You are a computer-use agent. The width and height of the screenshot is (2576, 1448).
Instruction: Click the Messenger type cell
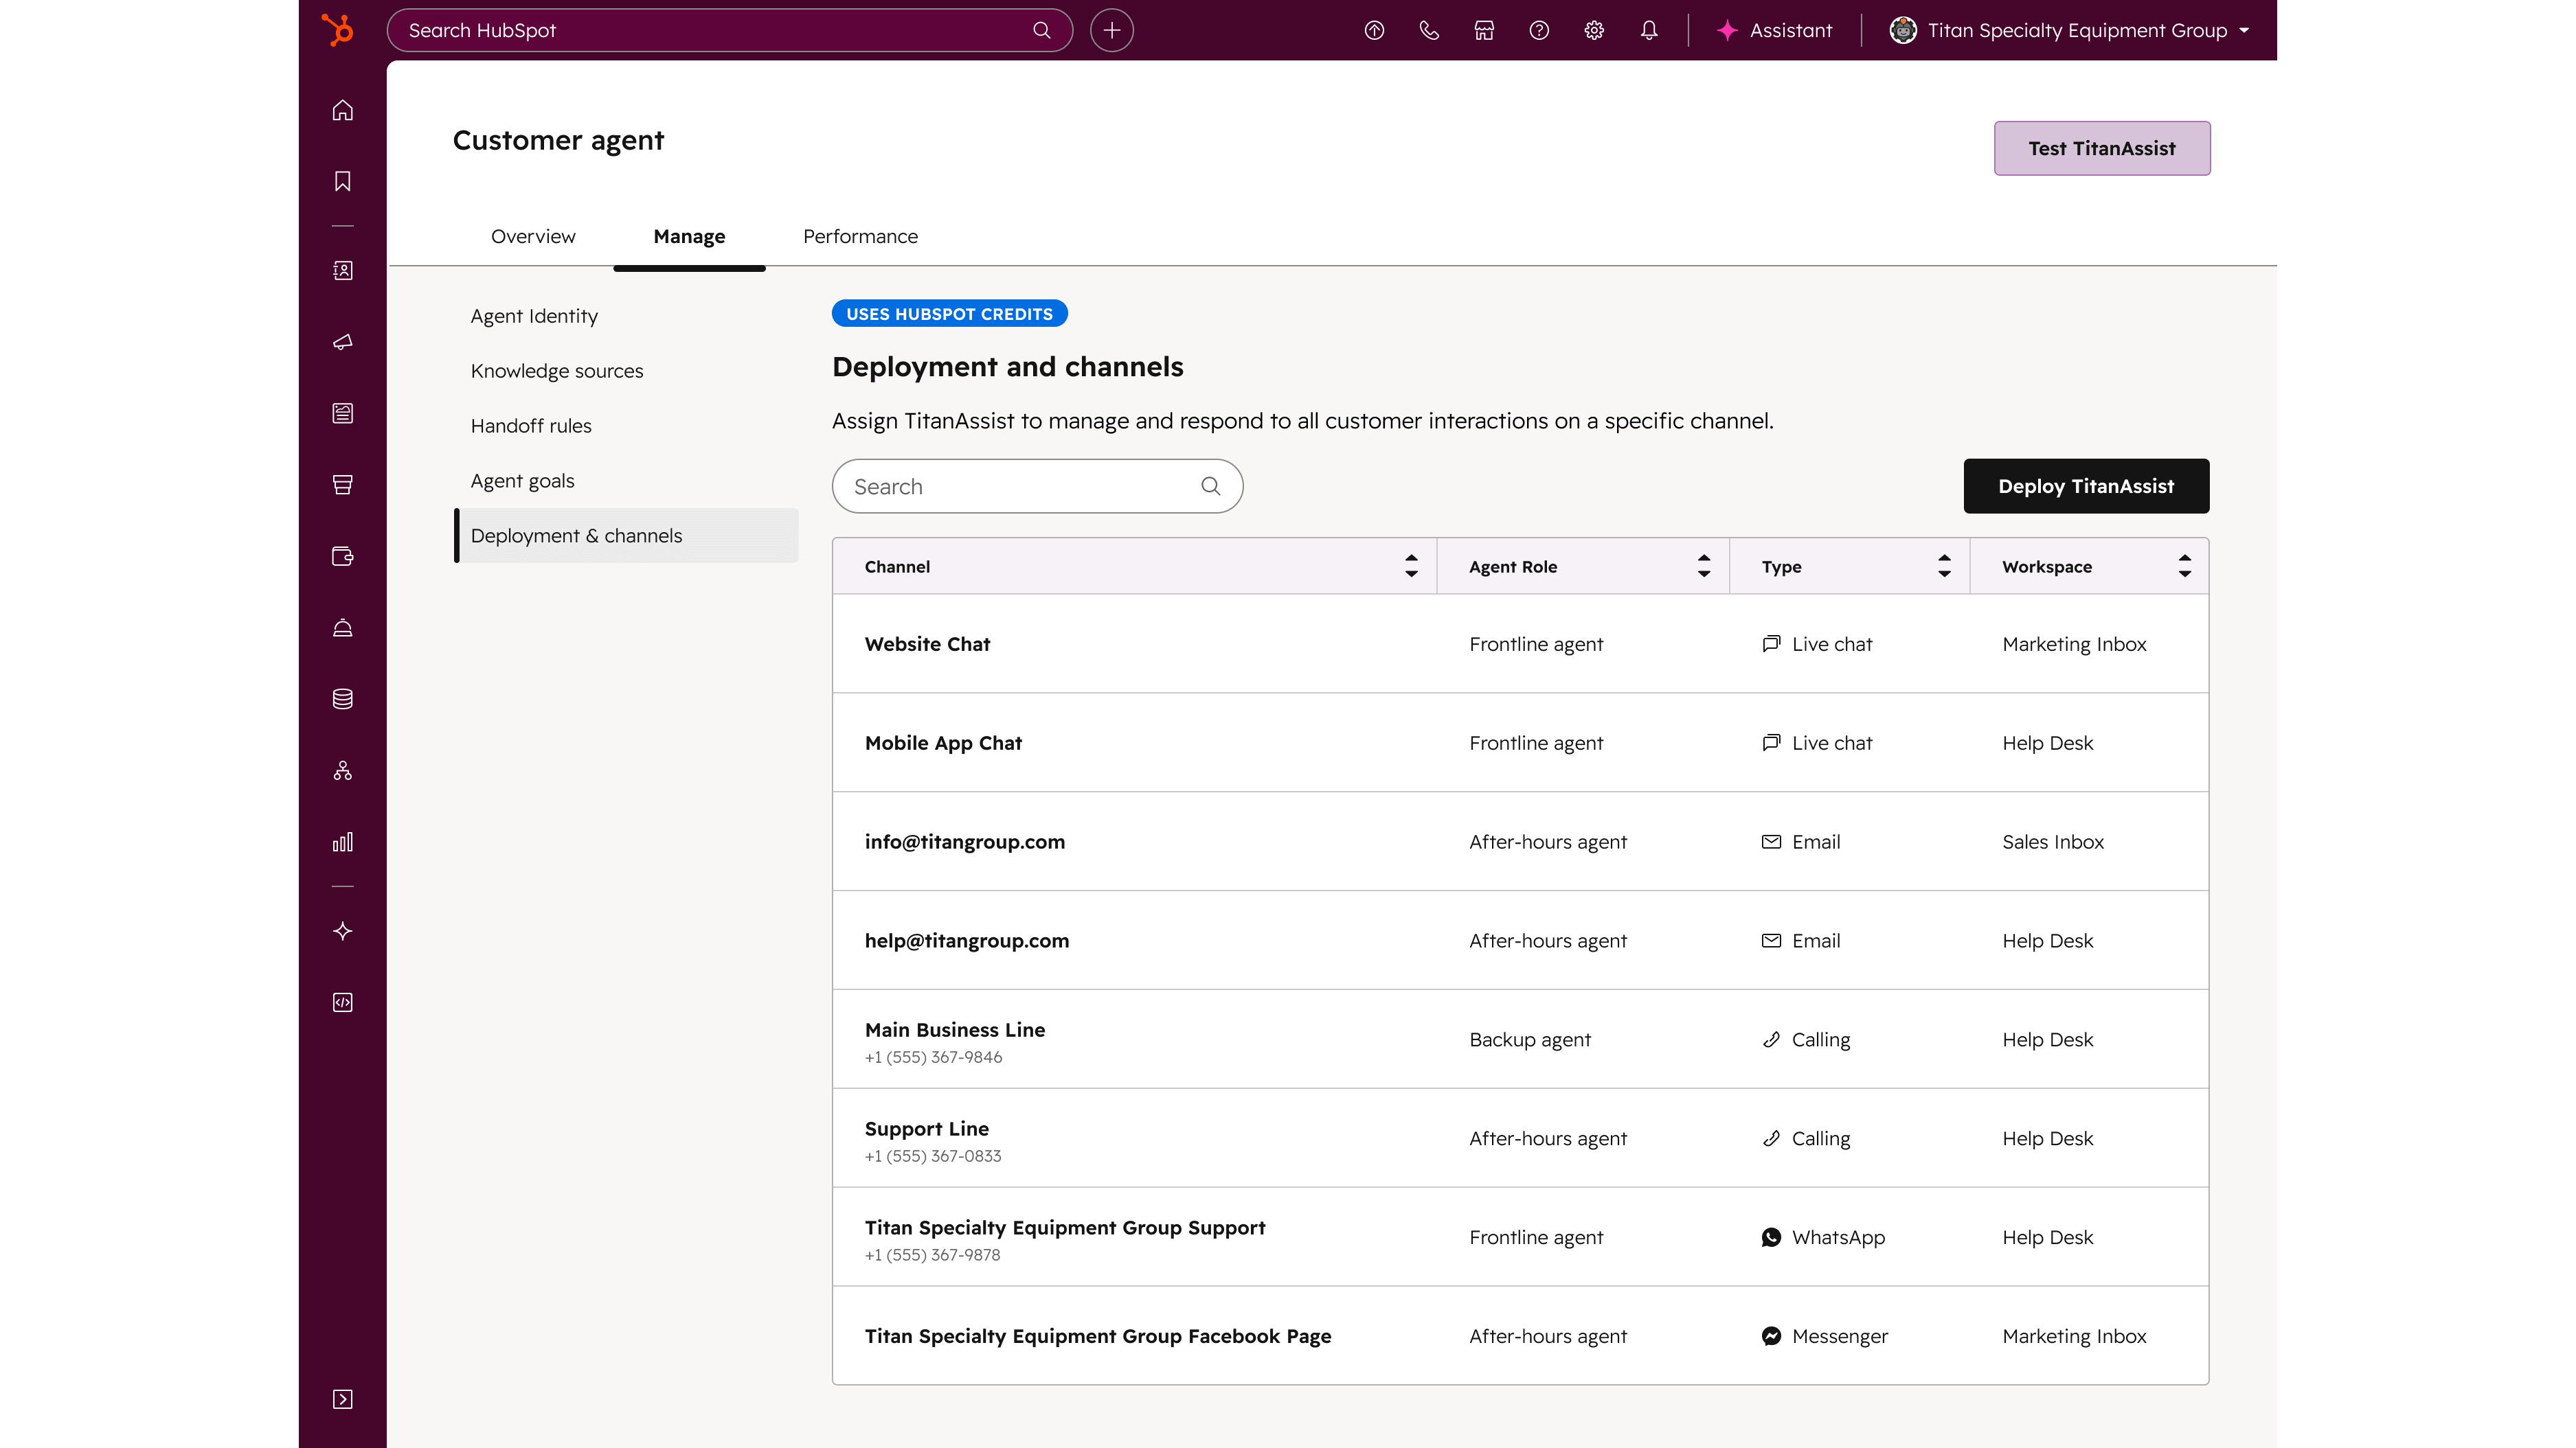1824,1337
